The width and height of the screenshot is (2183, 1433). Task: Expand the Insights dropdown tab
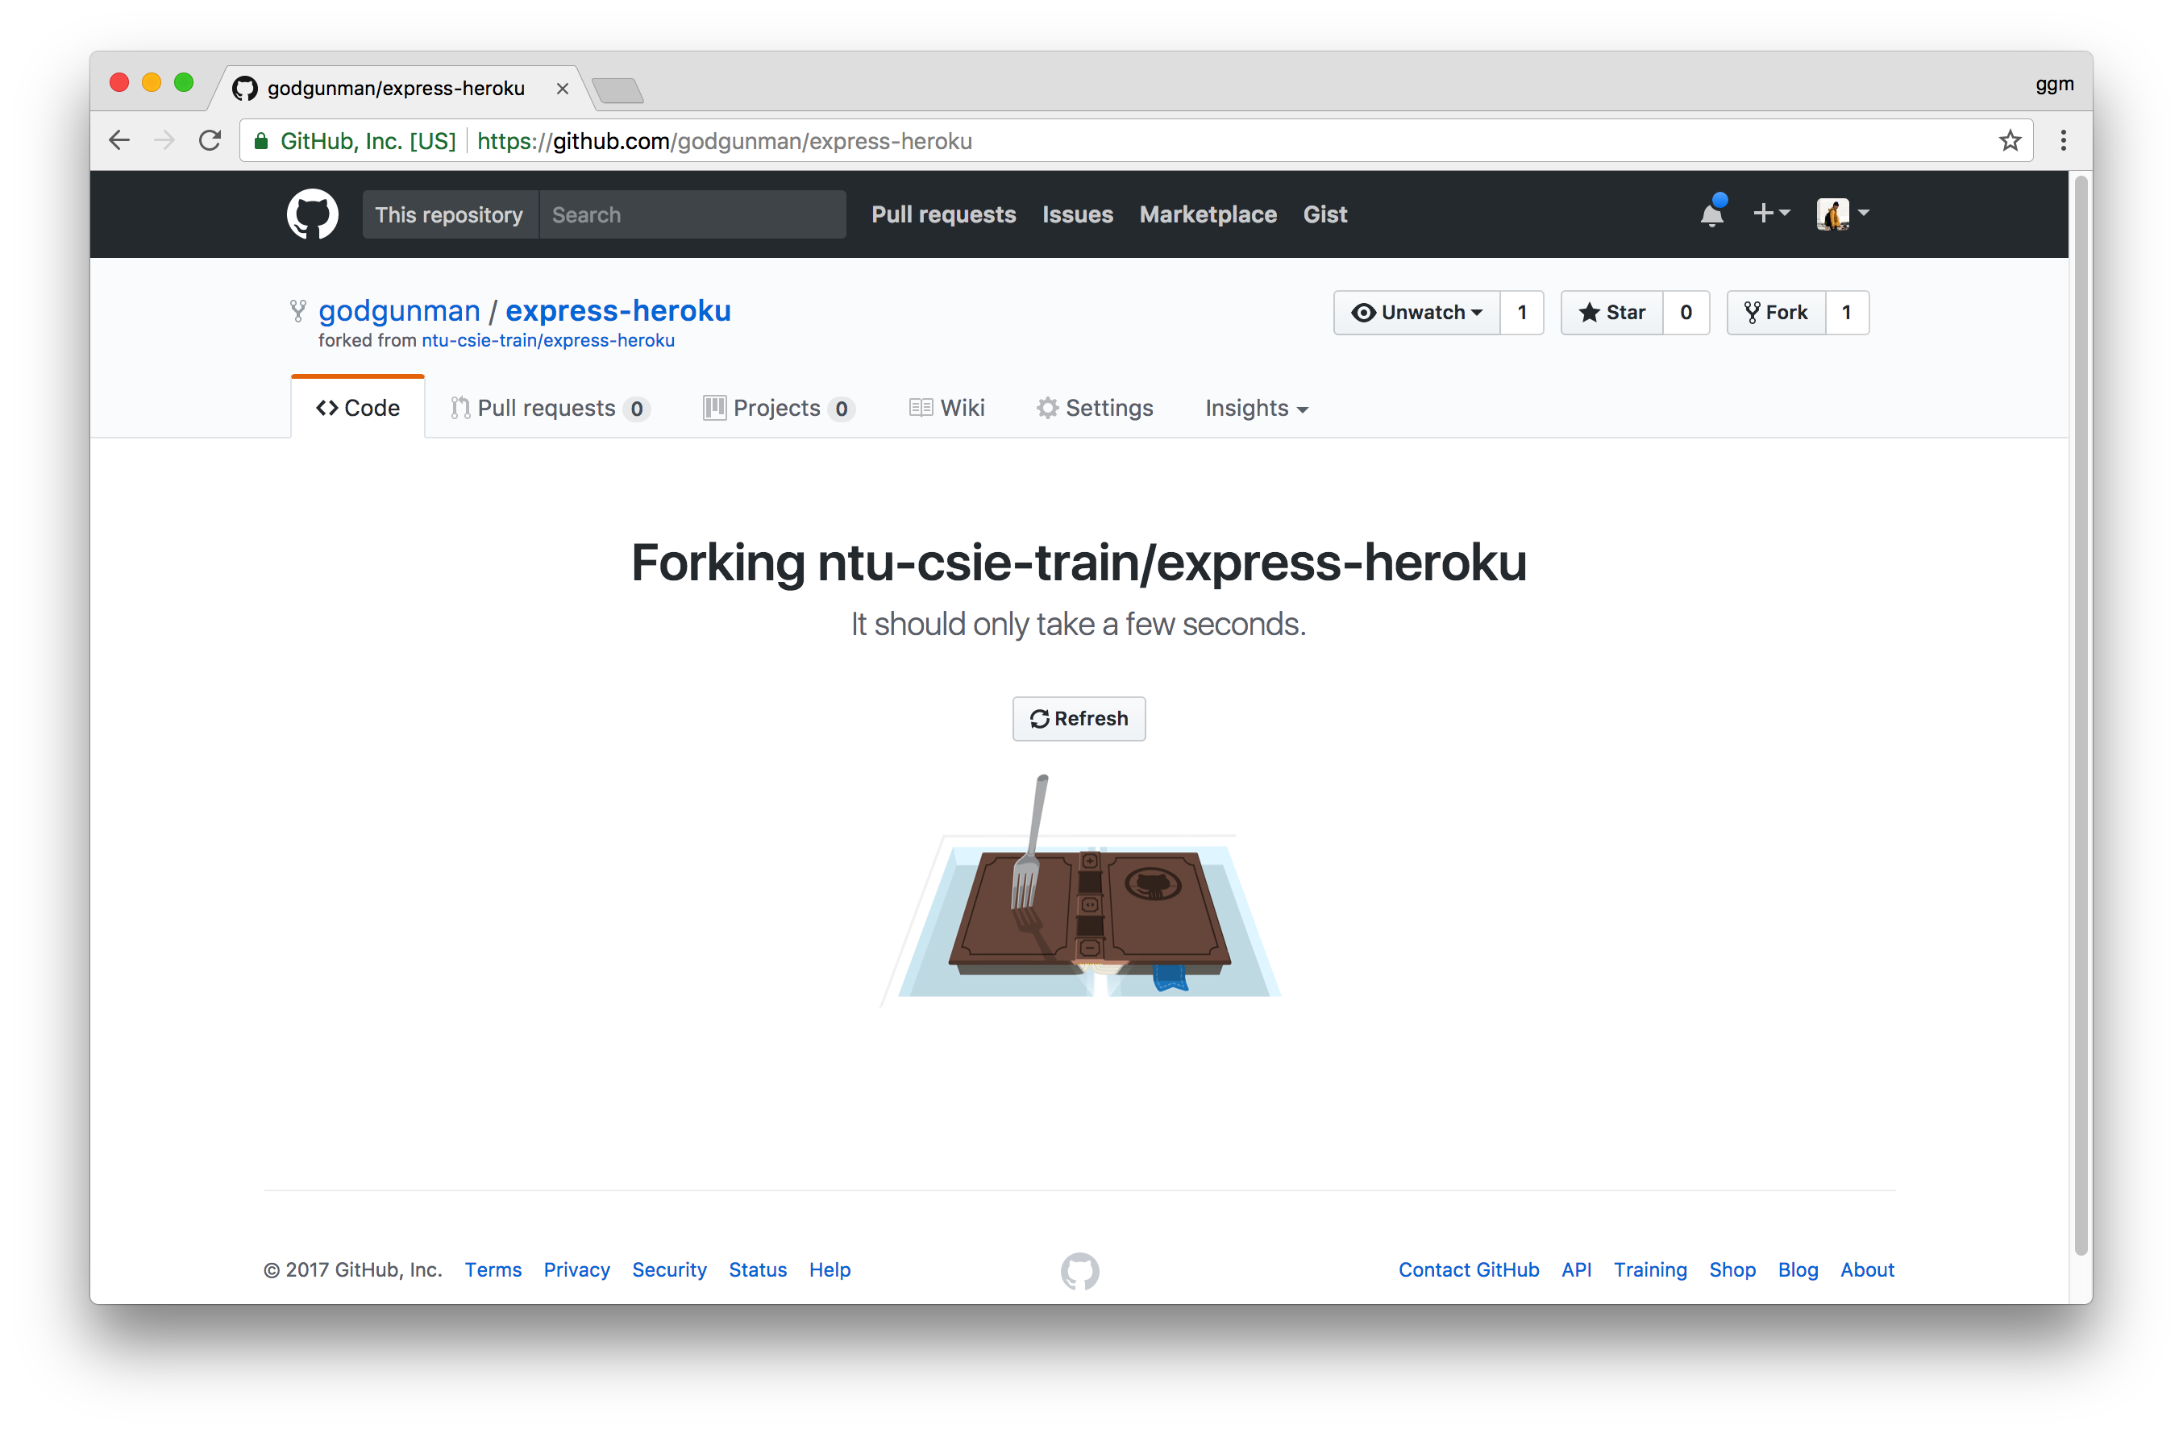pos(1257,408)
